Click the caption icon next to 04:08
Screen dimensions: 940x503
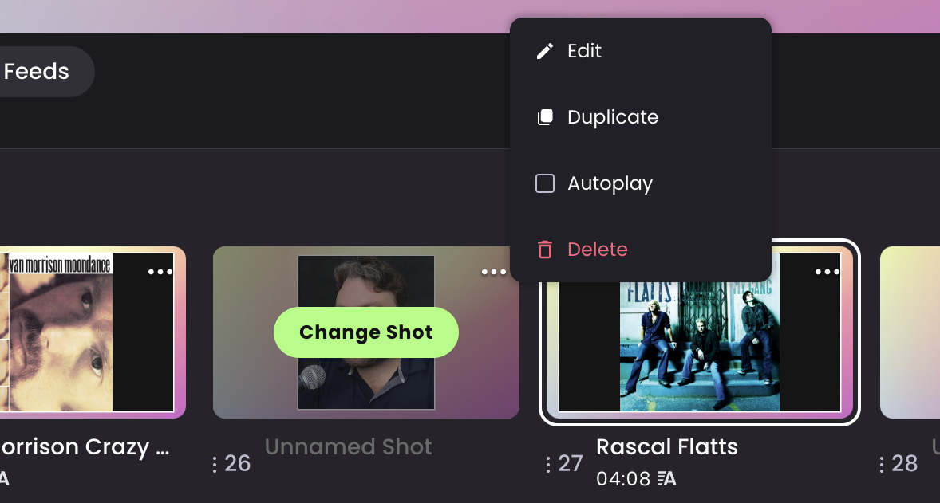pyautogui.click(x=666, y=478)
